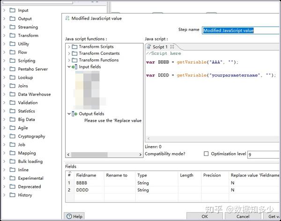Click the Transform folder icon
The image size is (281, 221).
12,35
